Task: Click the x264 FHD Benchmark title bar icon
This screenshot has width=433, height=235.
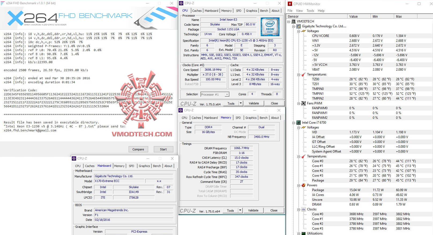Action: (3, 3)
